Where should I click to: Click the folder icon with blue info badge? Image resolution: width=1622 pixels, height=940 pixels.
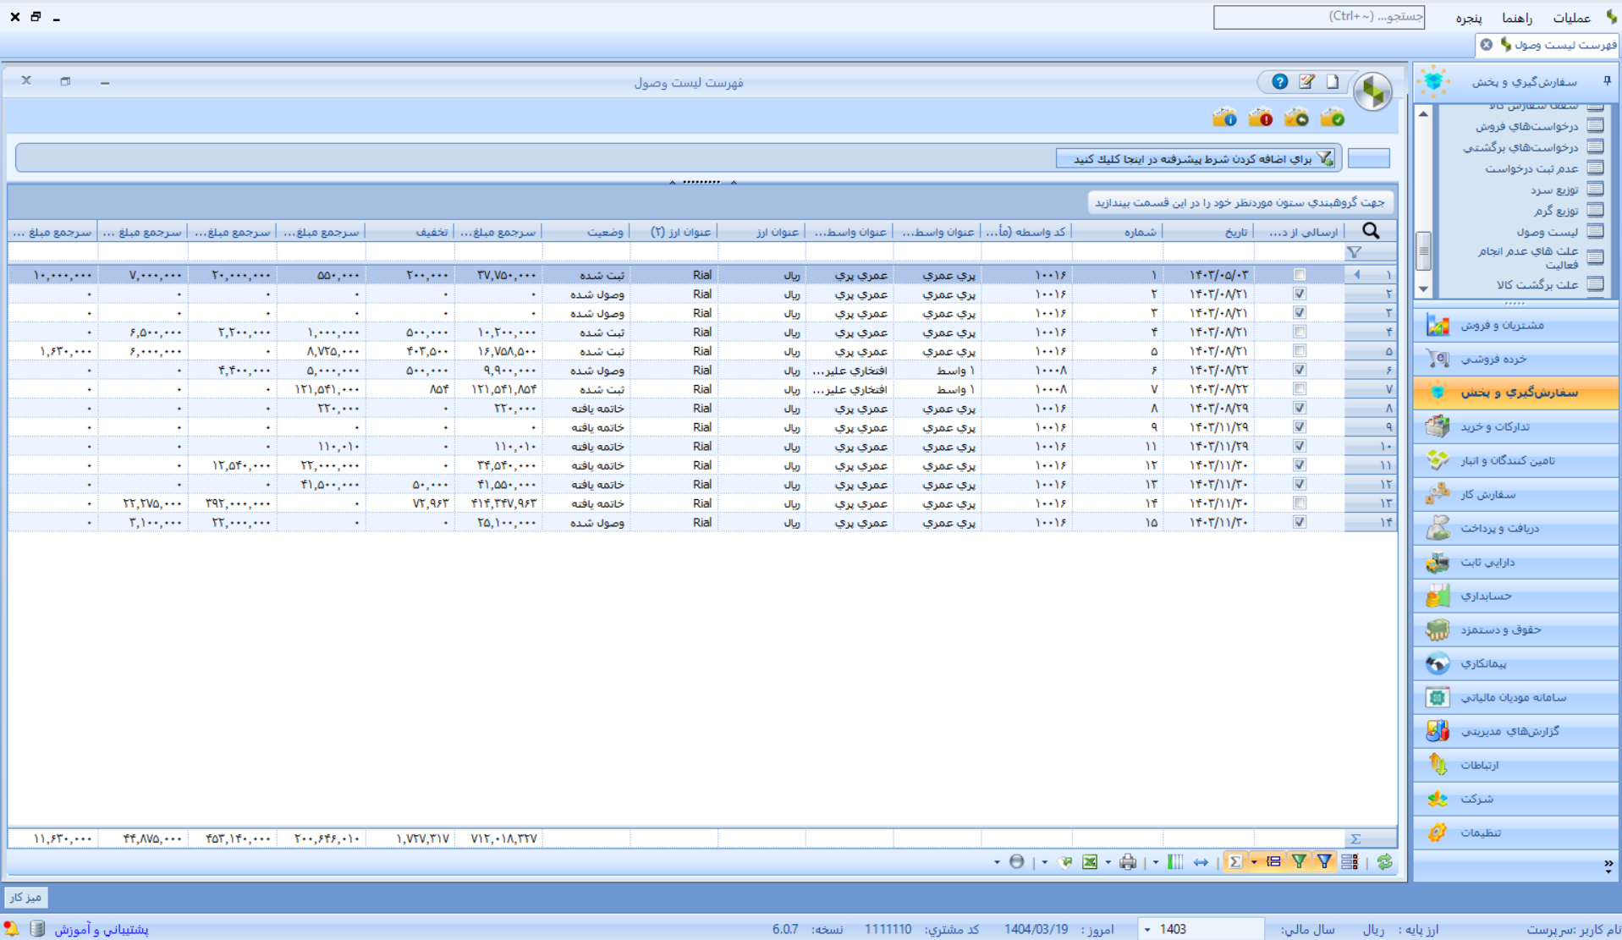click(x=1224, y=118)
